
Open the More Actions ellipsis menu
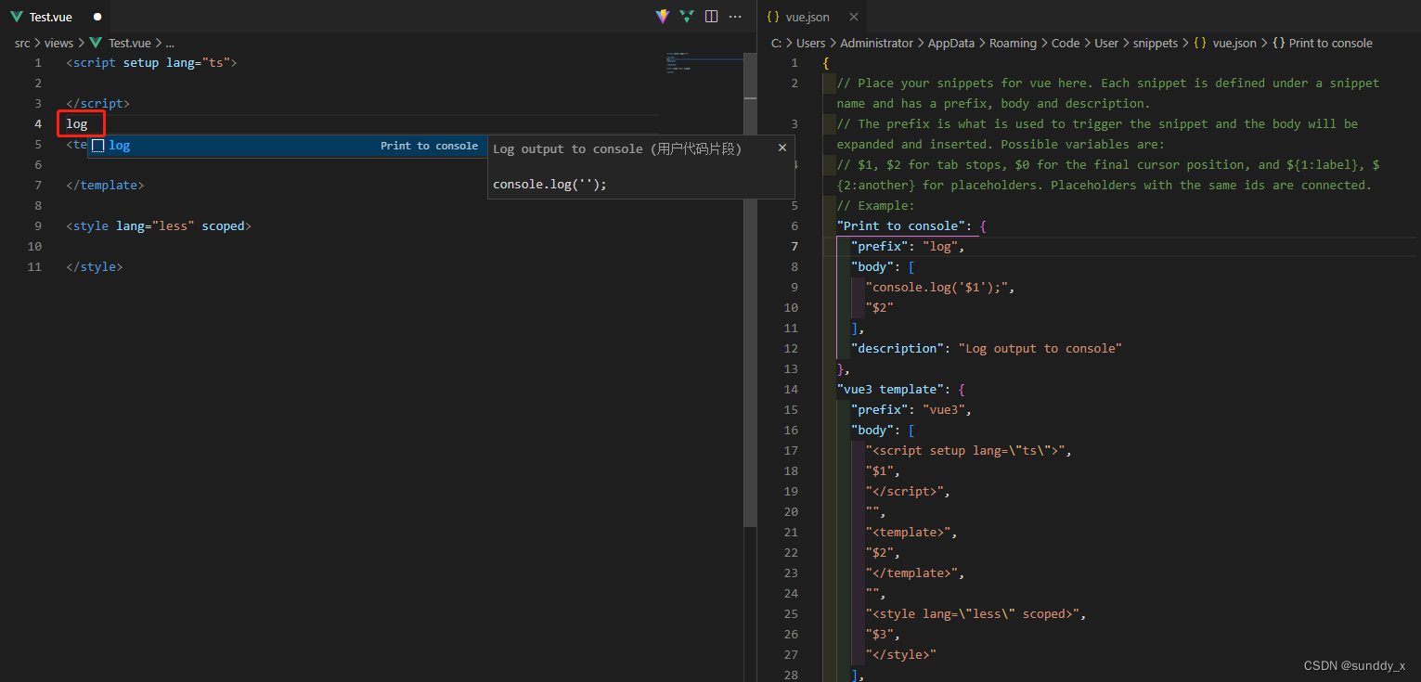click(735, 17)
